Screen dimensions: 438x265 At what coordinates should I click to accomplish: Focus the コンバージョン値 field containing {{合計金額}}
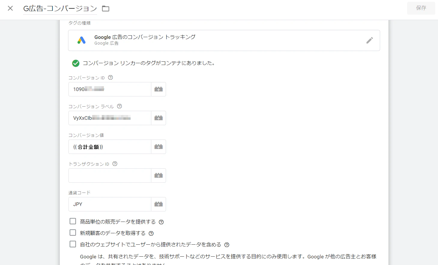pyautogui.click(x=110, y=147)
